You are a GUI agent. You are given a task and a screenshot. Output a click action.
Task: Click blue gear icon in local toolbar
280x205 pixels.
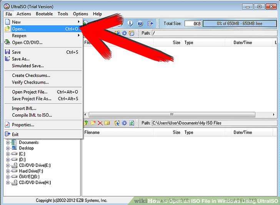pyautogui.click(x=124, y=123)
